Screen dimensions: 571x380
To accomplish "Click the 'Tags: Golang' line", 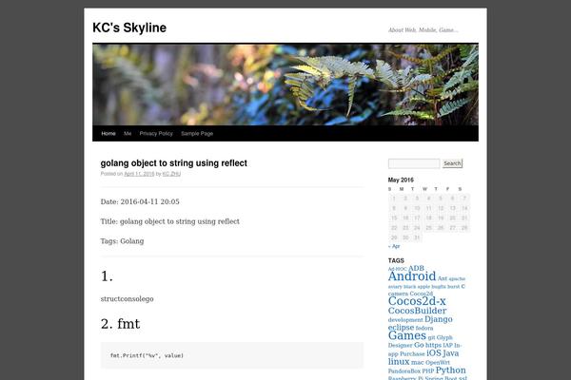I will point(122,241).
